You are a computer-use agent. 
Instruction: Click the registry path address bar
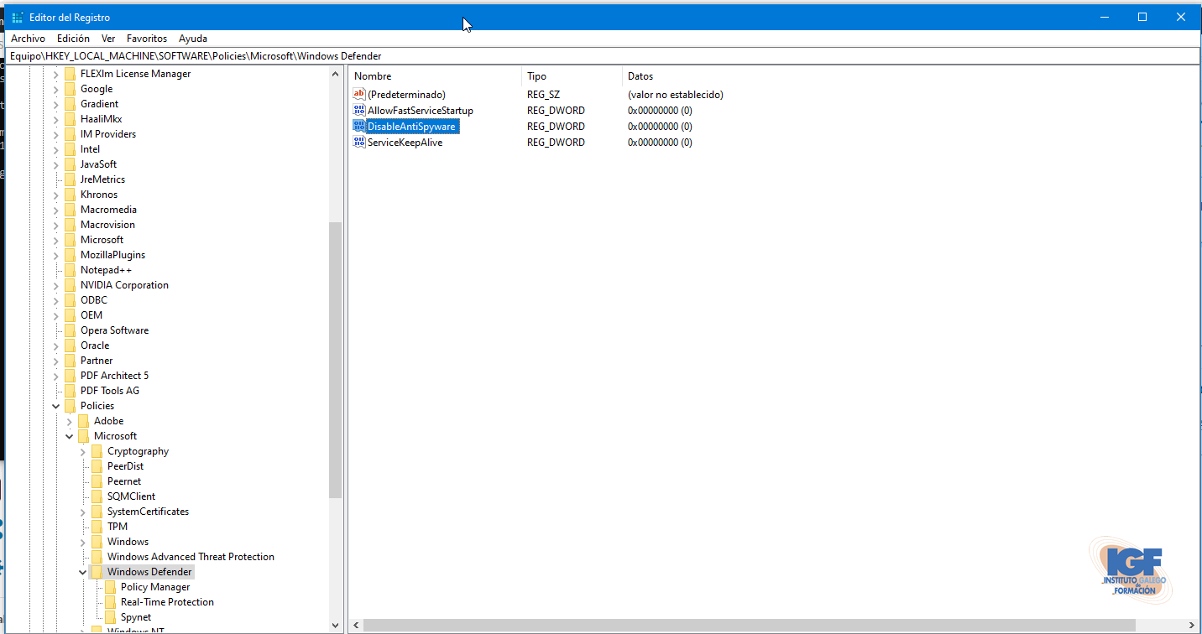click(x=601, y=56)
